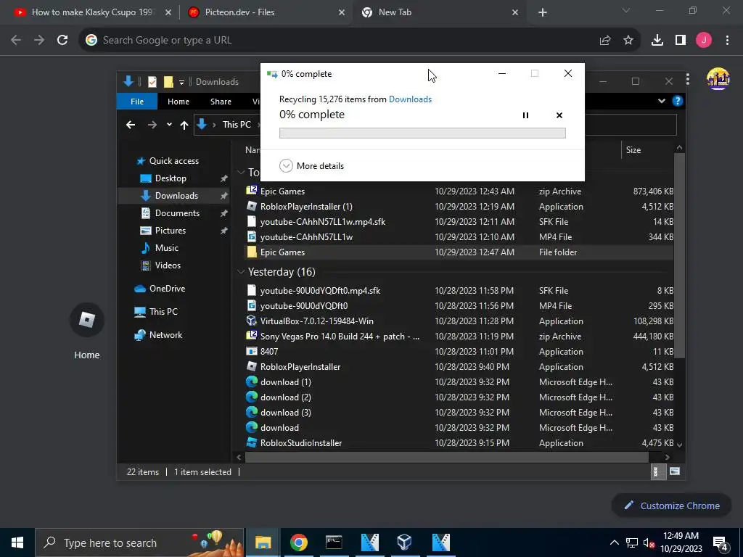Open Chrome downloads

pyautogui.click(x=657, y=41)
